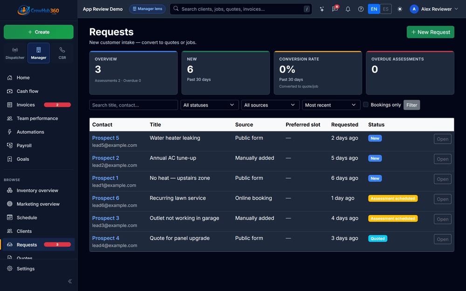Open Cash flow page
This screenshot has width=466, height=291.
coord(39,91)
